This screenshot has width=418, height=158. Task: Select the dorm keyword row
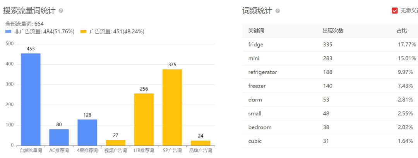pos(255,100)
